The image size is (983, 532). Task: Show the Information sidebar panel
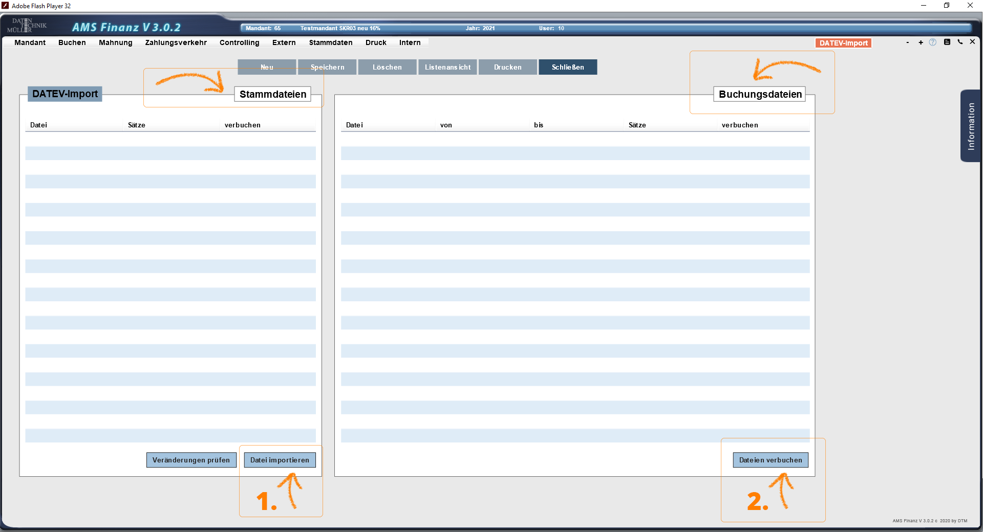click(970, 126)
